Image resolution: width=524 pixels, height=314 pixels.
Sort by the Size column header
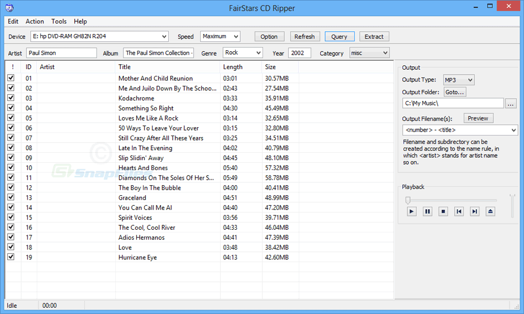(280, 67)
